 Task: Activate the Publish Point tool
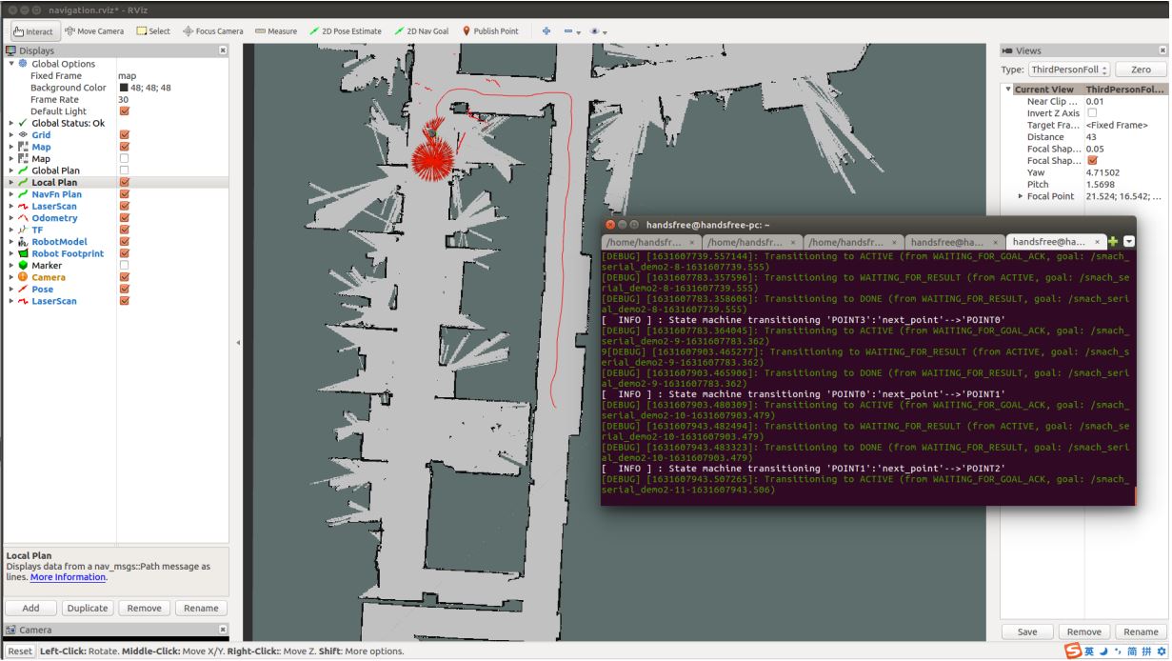click(490, 30)
